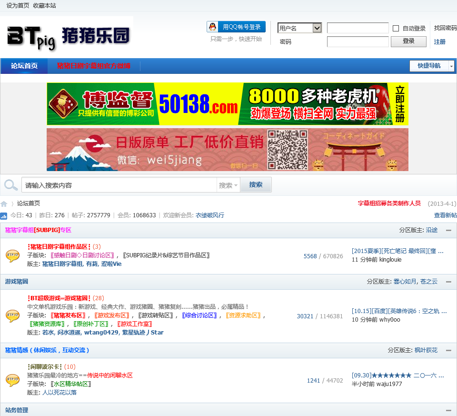The height and width of the screenshot is (416, 457).
Task: Open the 搜索 type dropdown in the search bar
Action: pos(228,185)
